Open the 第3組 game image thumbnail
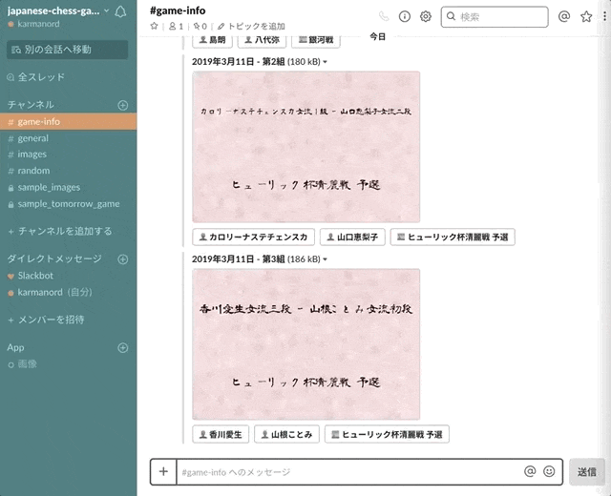 tap(305, 344)
